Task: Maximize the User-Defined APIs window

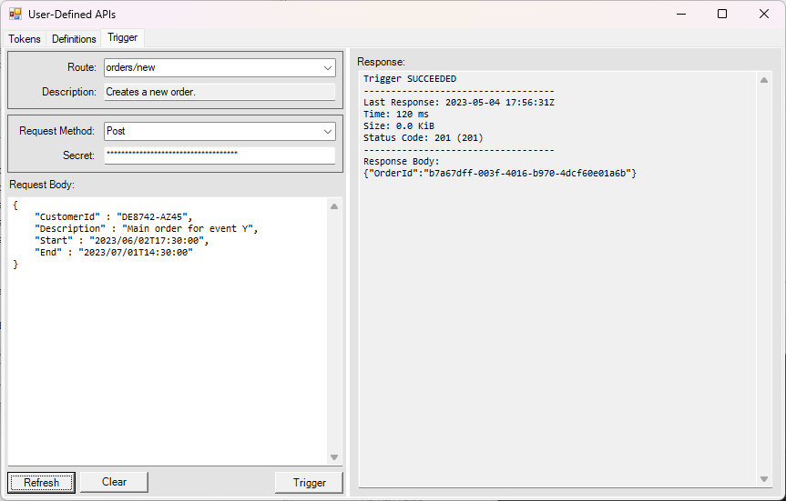Action: (722, 14)
